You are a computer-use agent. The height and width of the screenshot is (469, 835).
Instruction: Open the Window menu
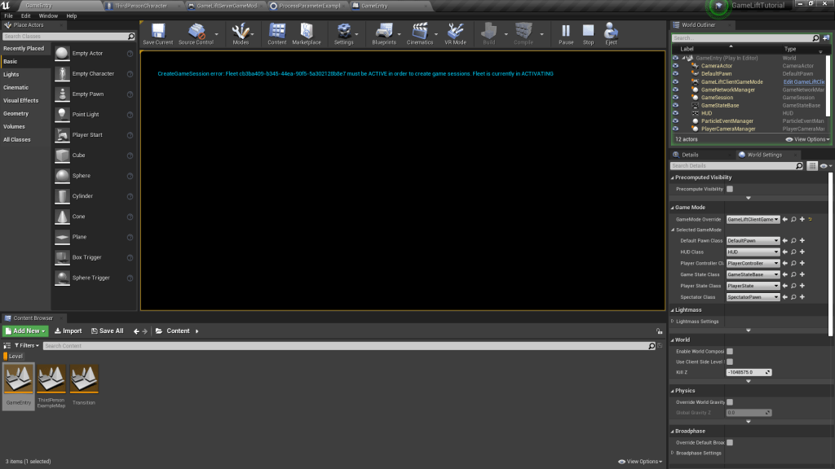(x=48, y=15)
